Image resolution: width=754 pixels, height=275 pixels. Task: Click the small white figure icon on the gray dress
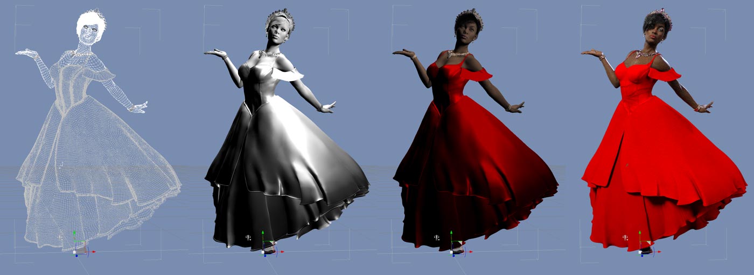point(247,237)
